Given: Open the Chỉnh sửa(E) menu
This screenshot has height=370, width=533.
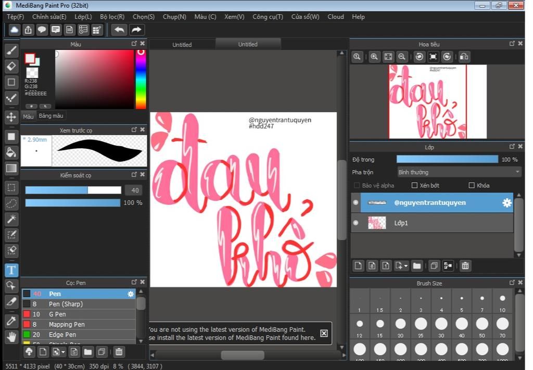Looking at the screenshot, I should point(49,17).
